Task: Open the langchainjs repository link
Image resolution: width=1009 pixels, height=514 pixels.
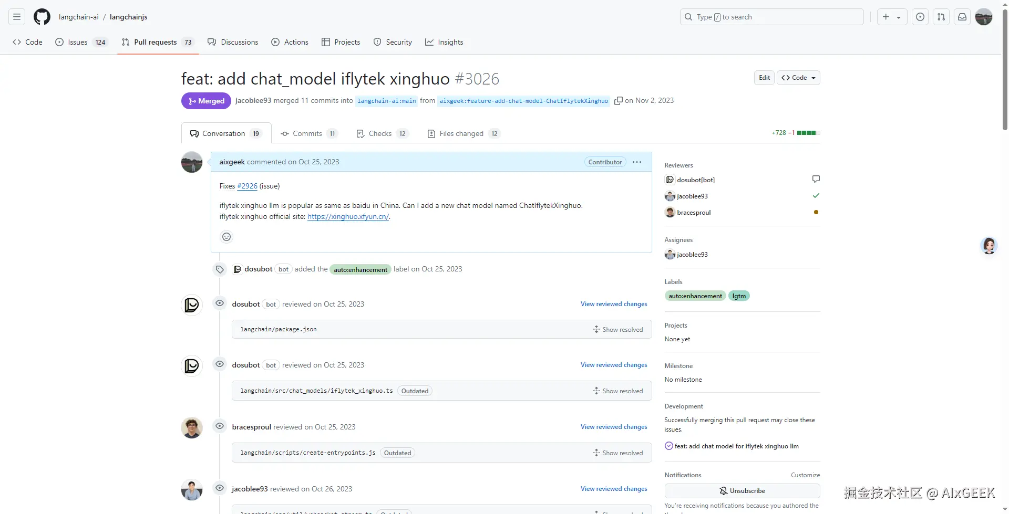Action: (129, 17)
